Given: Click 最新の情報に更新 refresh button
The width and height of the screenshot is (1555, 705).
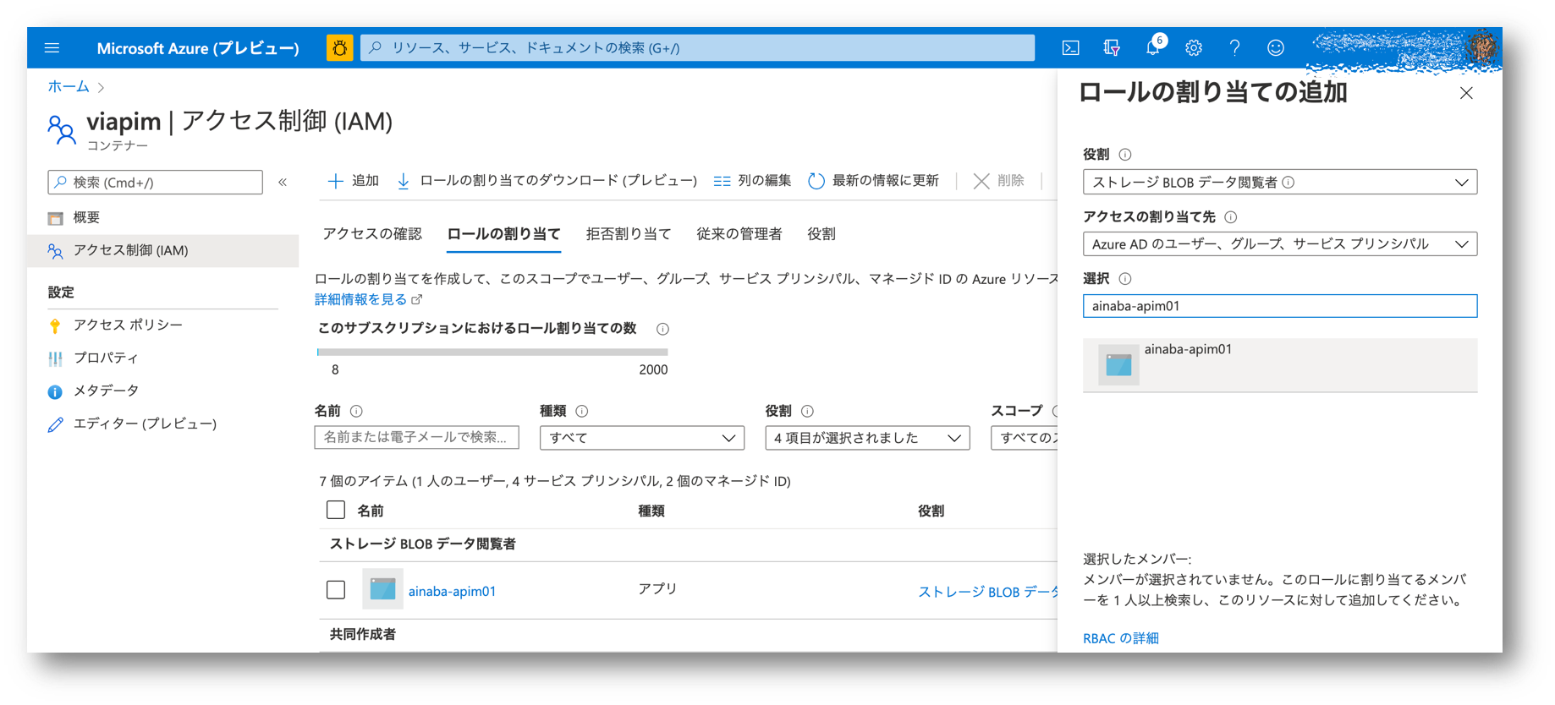Looking at the screenshot, I should pyautogui.click(x=873, y=181).
